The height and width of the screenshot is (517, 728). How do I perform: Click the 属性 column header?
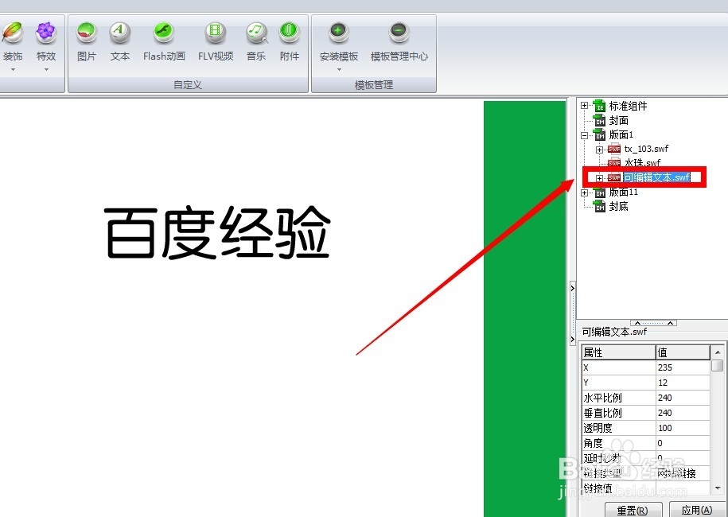(x=618, y=352)
